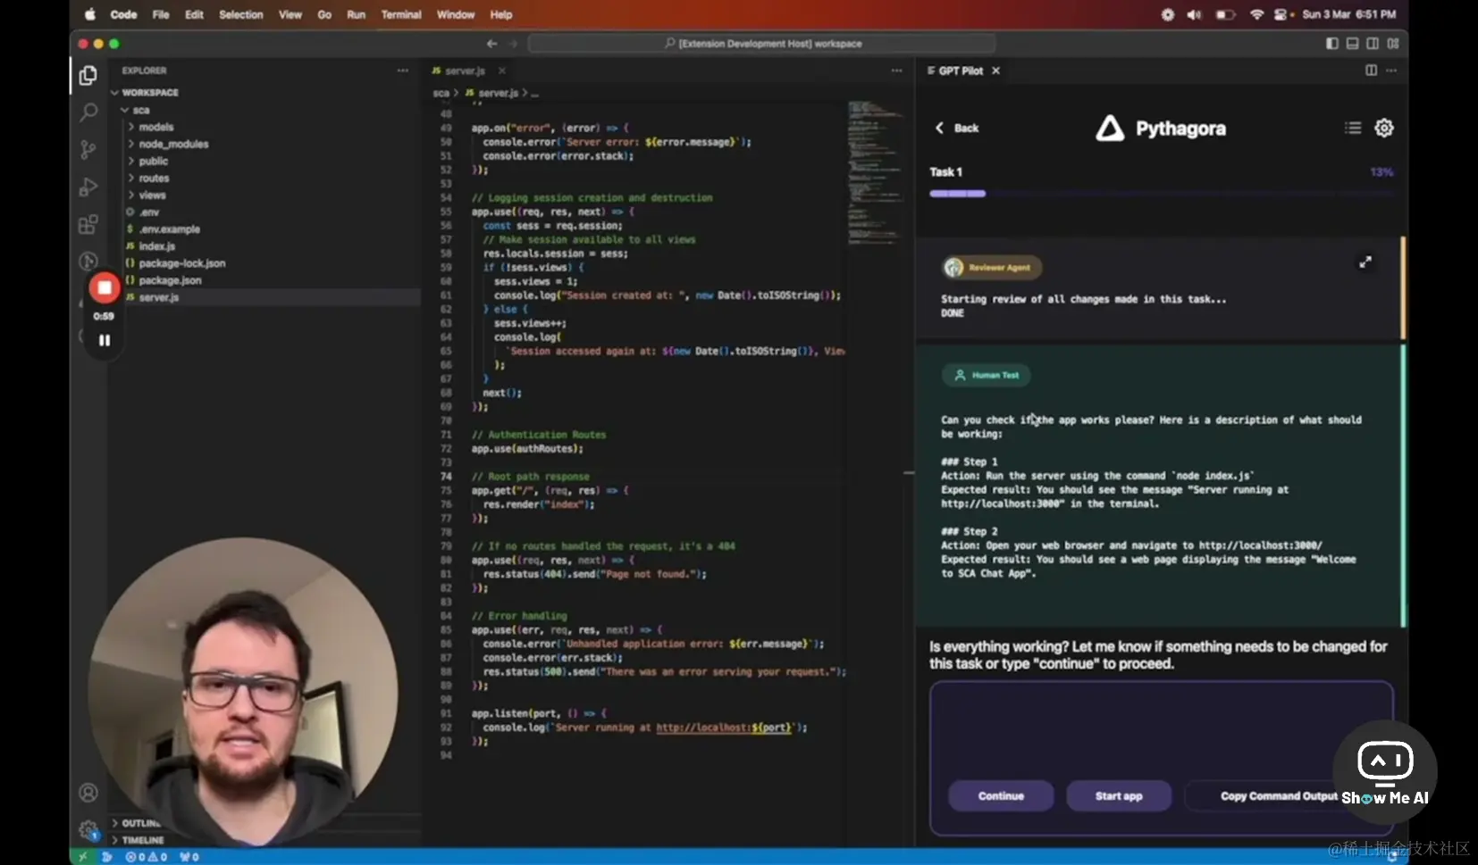This screenshot has width=1478, height=865.
Task: Open the Run menu
Action: pyautogui.click(x=356, y=14)
